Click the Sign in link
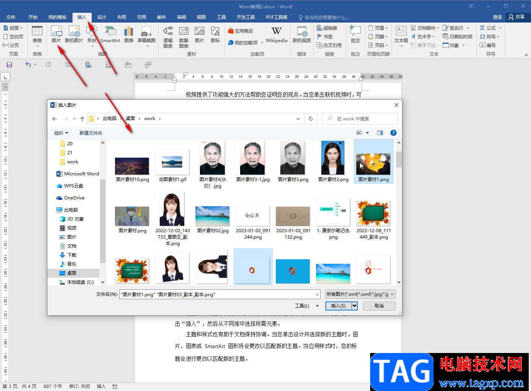Screen dimensions: 531x391 tap(497, 17)
